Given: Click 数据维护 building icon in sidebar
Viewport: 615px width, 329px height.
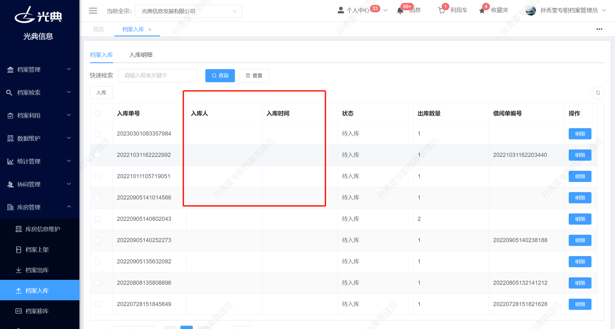Looking at the screenshot, I should pyautogui.click(x=10, y=139).
